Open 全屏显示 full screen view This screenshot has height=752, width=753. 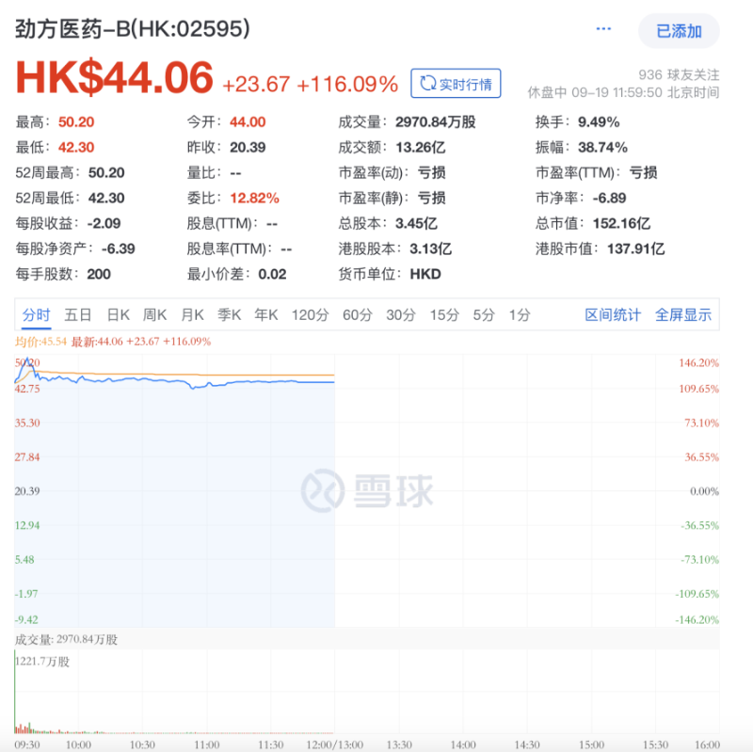click(683, 315)
